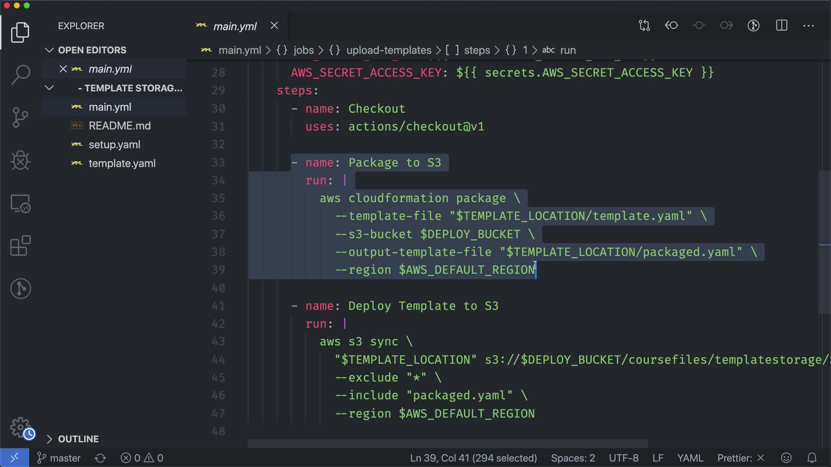Open the Run and Debug view

pos(20,160)
